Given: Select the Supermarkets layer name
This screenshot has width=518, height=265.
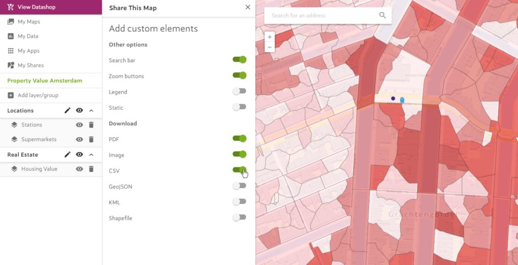Looking at the screenshot, I should coord(39,140).
